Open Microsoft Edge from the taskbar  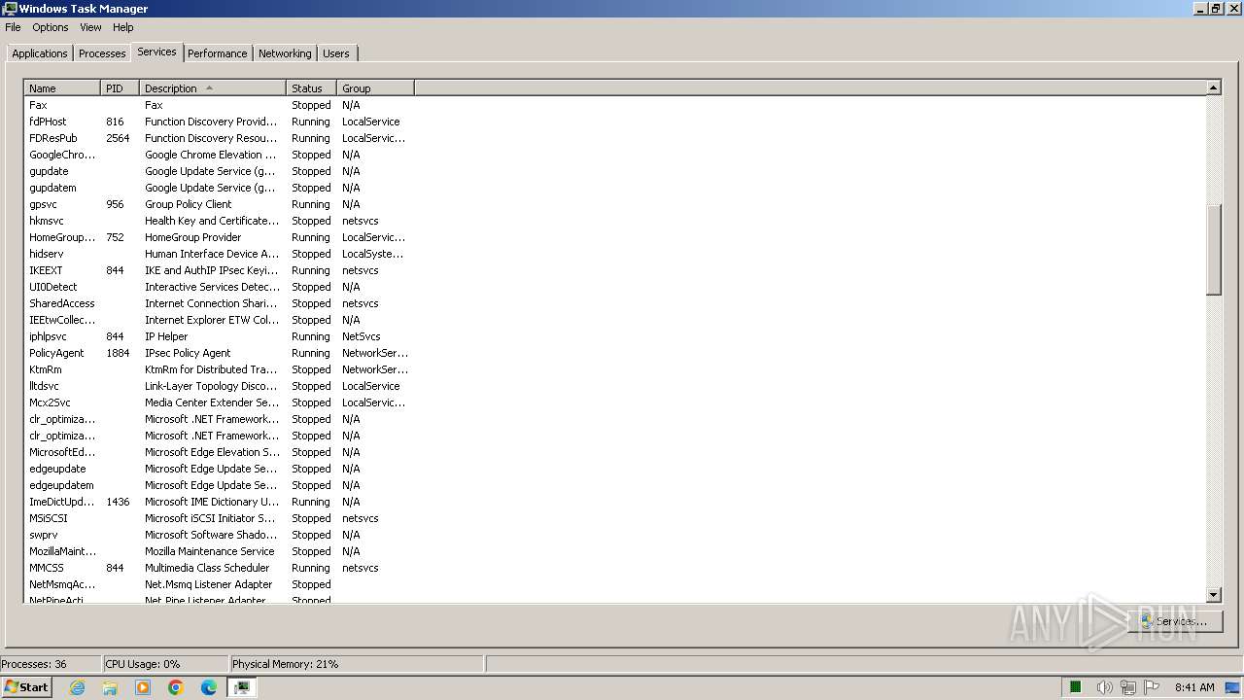[209, 687]
